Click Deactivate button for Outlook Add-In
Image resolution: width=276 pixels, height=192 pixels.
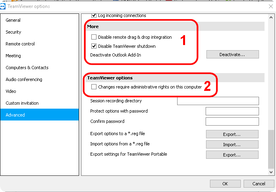(233, 55)
